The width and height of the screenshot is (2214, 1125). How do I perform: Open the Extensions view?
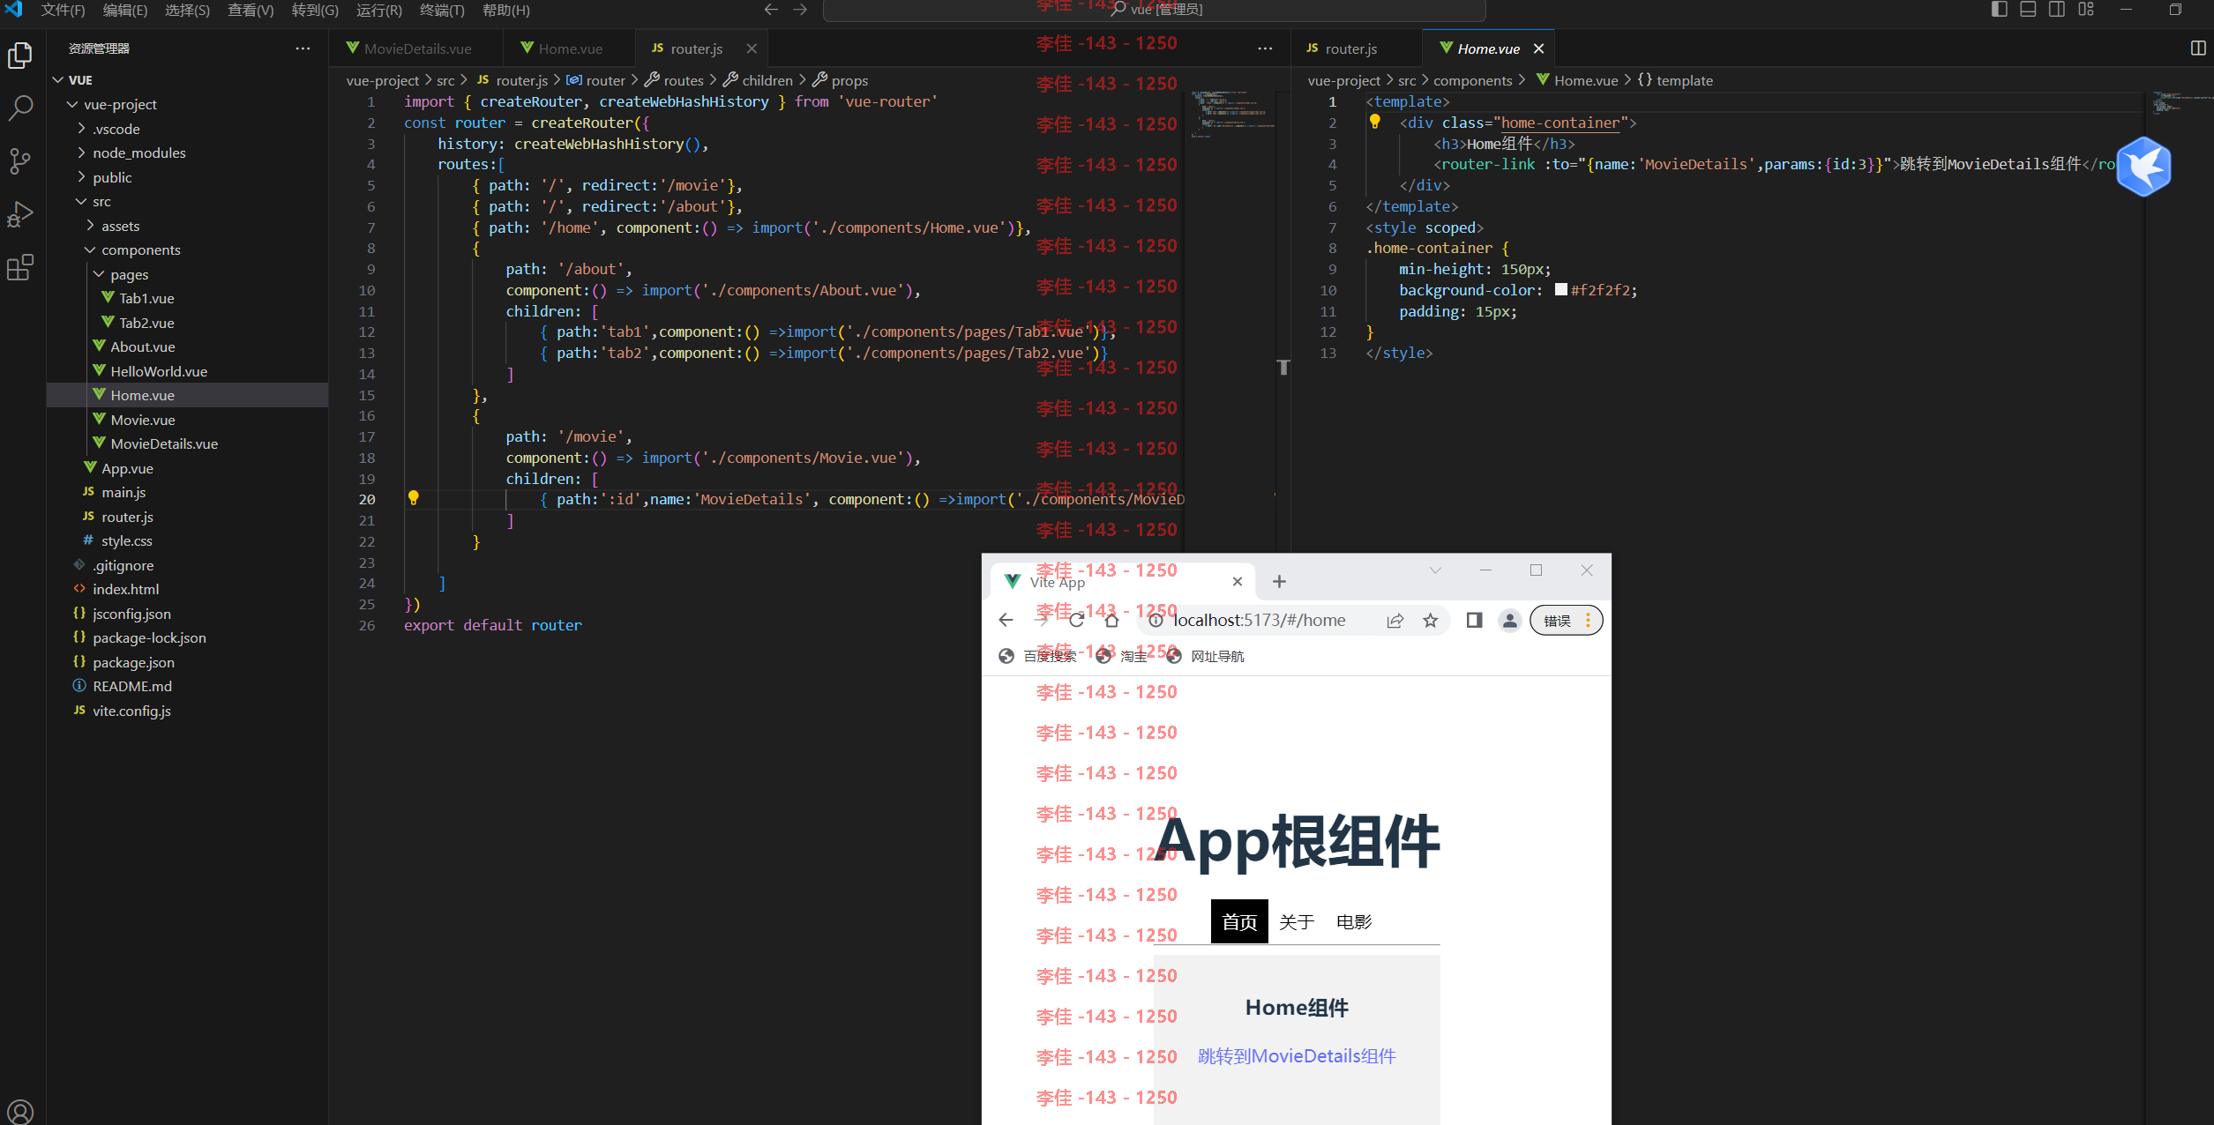click(x=20, y=266)
